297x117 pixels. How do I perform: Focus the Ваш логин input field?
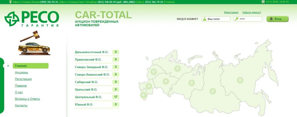[216, 19]
